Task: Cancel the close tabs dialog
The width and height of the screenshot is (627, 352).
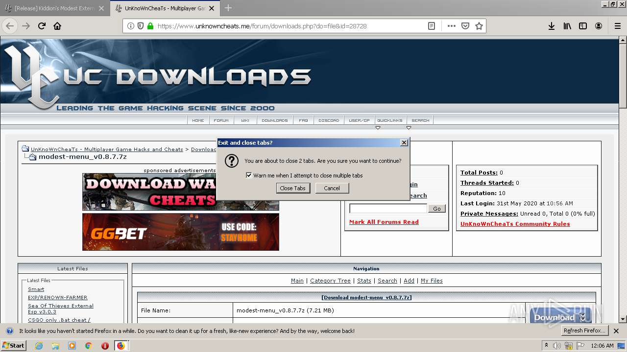Action: (332, 188)
